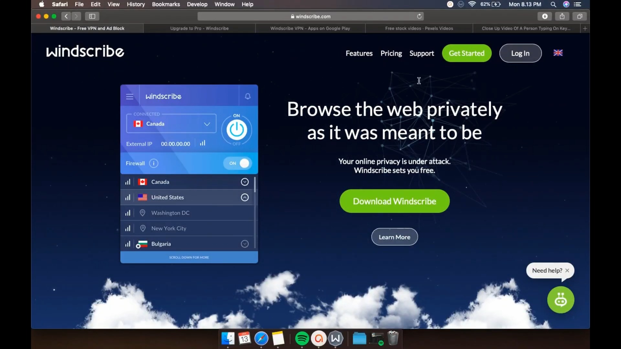
Task: Show Safari downloads
Action: point(545,16)
